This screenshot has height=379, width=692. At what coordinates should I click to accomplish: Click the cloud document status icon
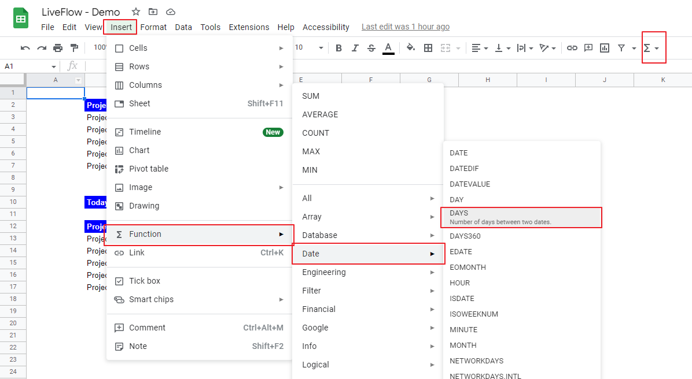[x=170, y=12]
